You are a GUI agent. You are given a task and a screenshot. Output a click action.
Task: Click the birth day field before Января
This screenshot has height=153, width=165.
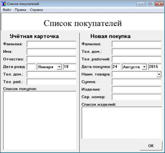pyautogui.click(x=31, y=67)
